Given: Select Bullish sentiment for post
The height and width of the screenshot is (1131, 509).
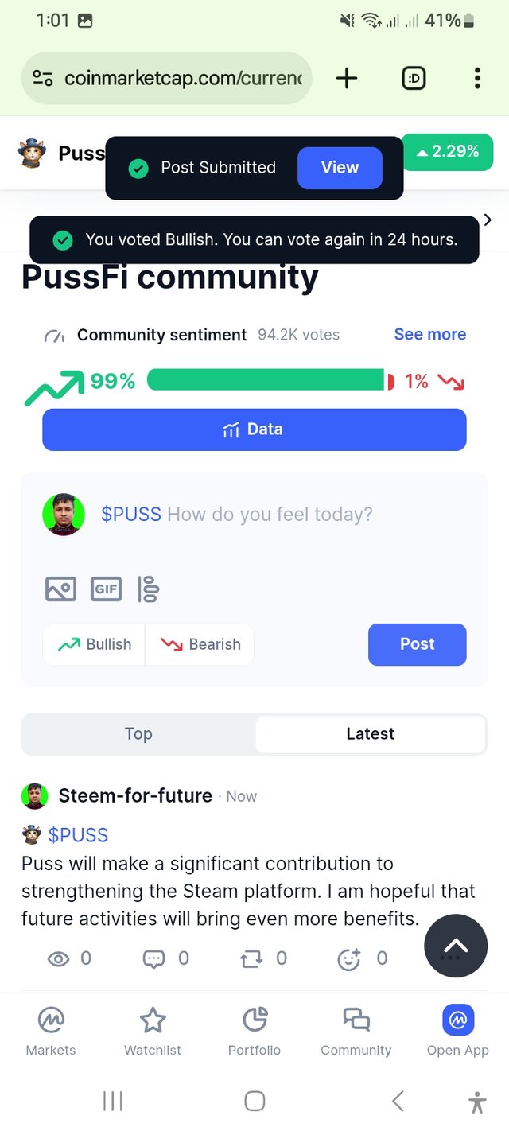Looking at the screenshot, I should tap(95, 644).
